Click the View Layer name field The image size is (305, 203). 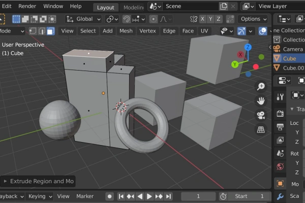(x=280, y=7)
